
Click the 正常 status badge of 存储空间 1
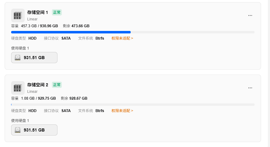(57, 12)
